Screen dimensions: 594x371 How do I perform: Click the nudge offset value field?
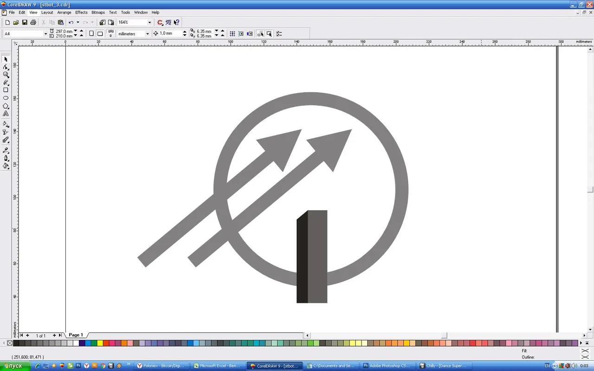click(170, 34)
